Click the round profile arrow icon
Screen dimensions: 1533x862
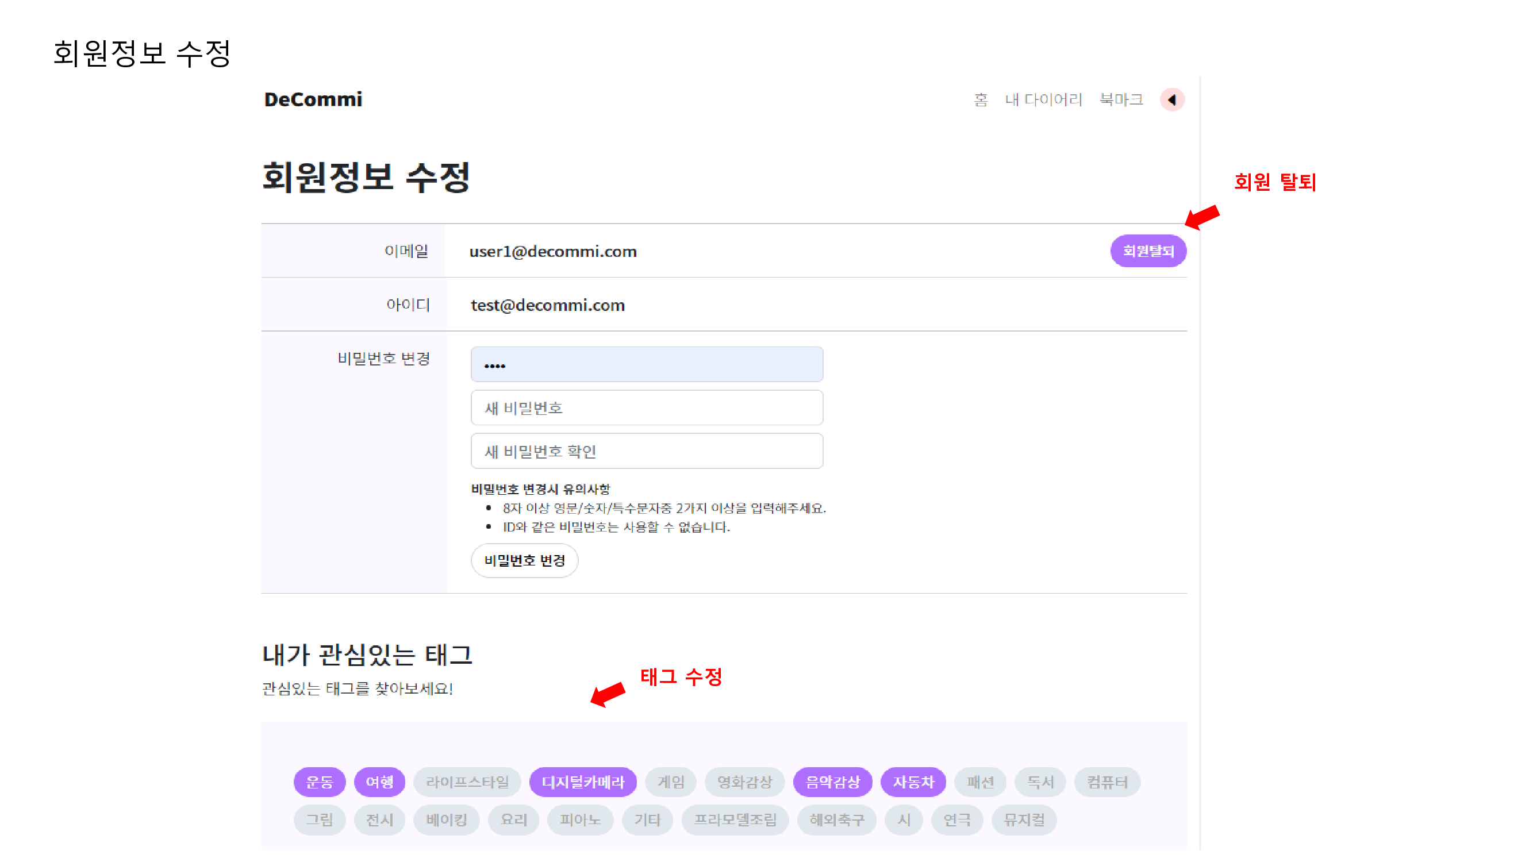tap(1172, 99)
